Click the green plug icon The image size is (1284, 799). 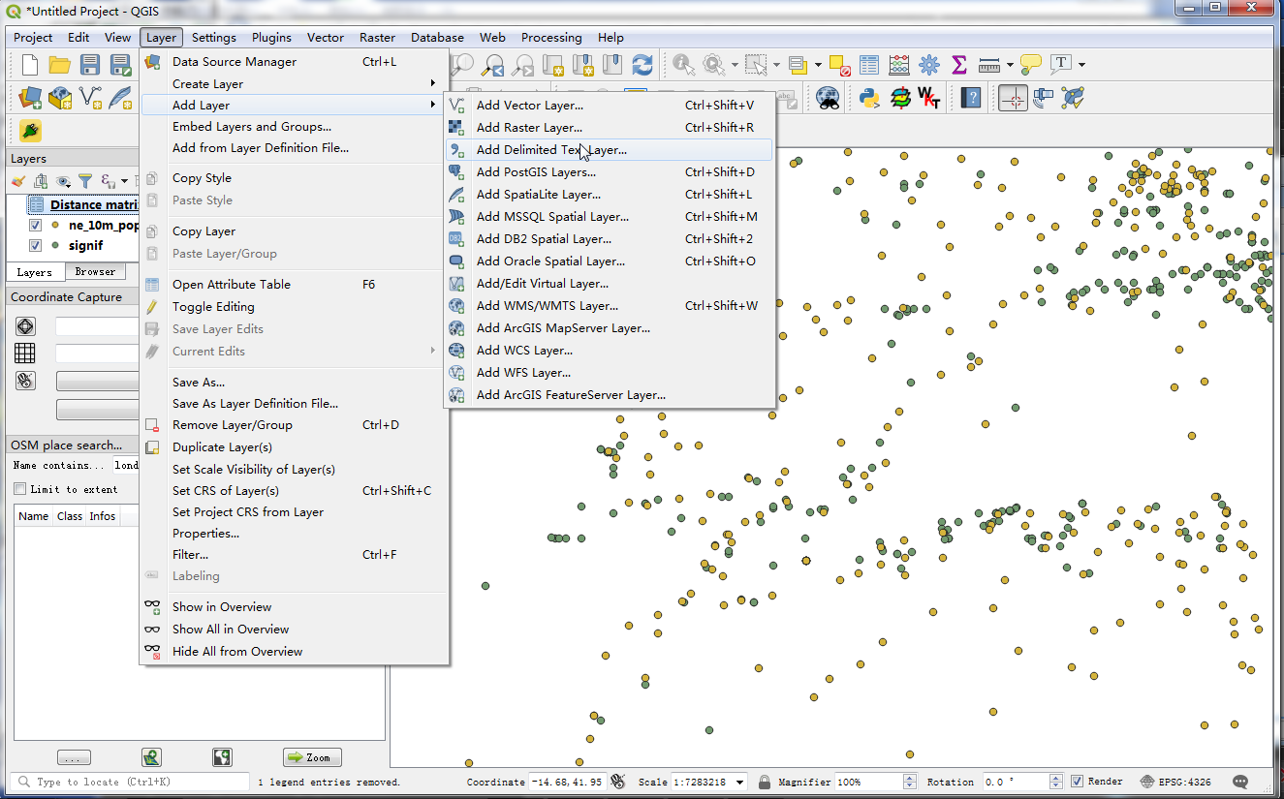coord(30,131)
